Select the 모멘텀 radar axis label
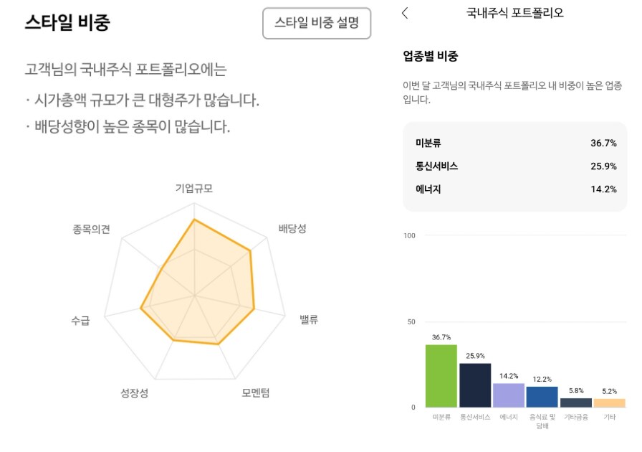 (x=256, y=393)
